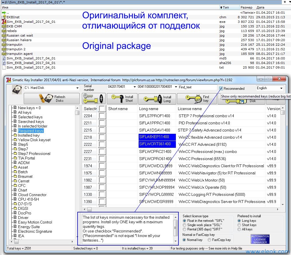Click the Short name column header
The height and width of the screenshot is (255, 291).
click(x=121, y=109)
